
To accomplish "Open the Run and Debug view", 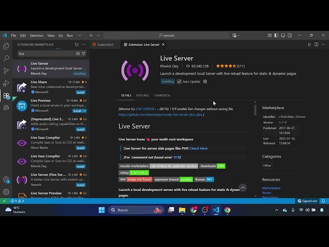I will [x=6, y=83].
